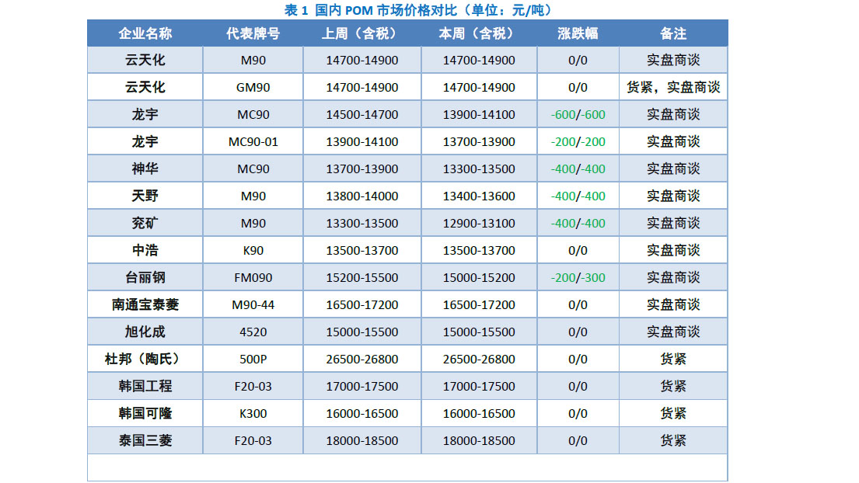
Task: Select the '15000-15200' price cell
Action: pyautogui.click(x=479, y=278)
